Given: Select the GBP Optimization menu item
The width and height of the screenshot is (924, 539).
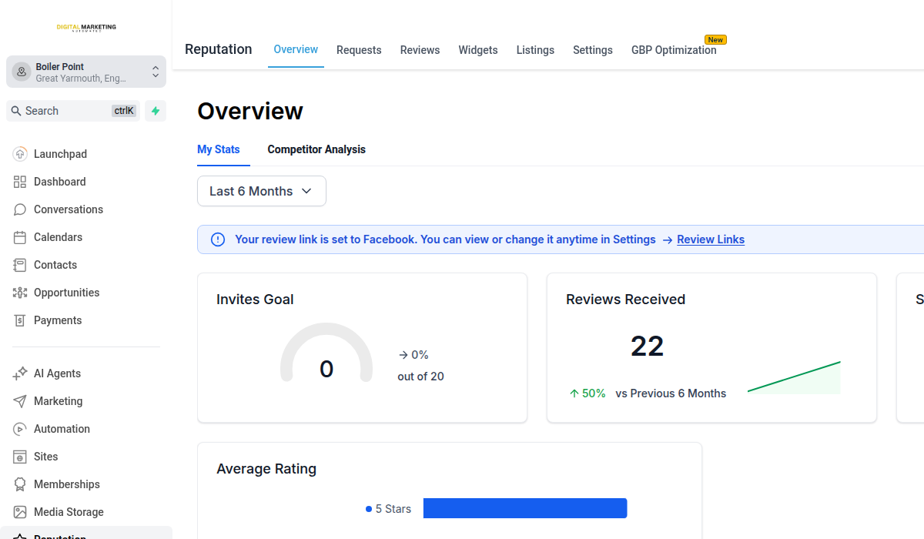Looking at the screenshot, I should click(x=673, y=49).
